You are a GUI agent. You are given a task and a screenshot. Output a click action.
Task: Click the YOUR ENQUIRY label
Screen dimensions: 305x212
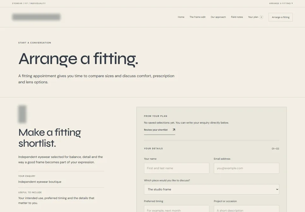point(27,176)
